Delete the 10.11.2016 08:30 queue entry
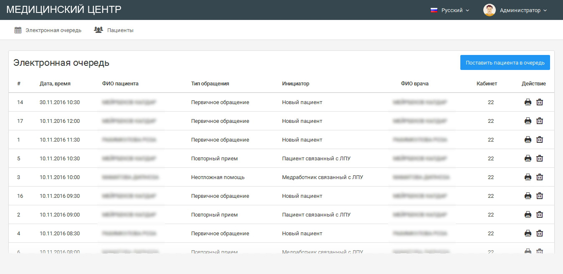This screenshot has height=274, width=563. pos(540,233)
